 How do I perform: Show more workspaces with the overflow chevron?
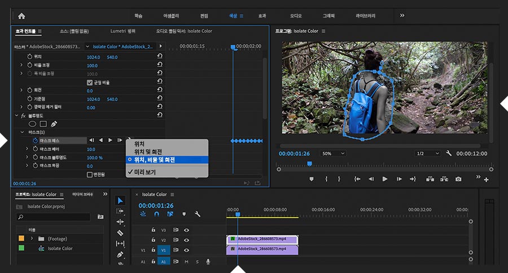402,16
